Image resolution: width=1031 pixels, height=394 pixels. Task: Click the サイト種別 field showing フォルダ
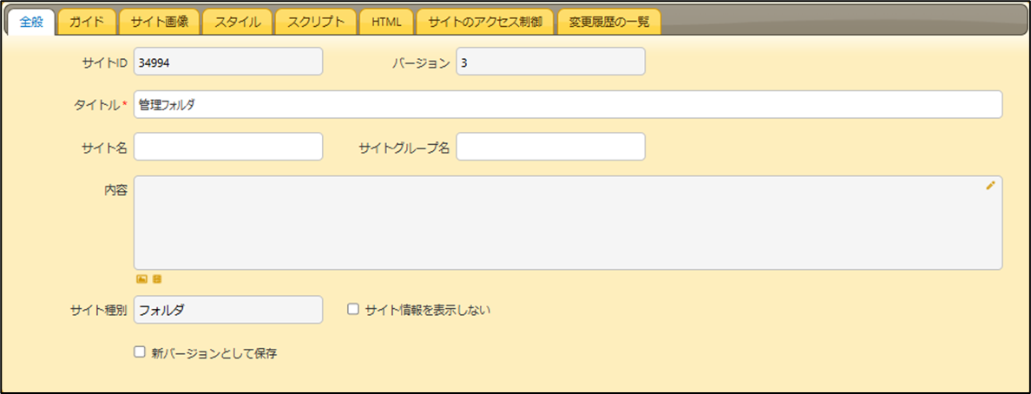click(x=228, y=309)
